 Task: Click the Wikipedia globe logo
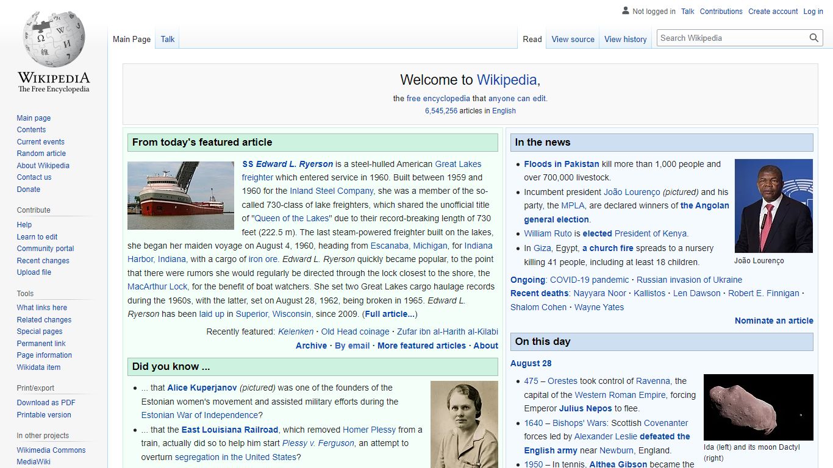click(54, 40)
